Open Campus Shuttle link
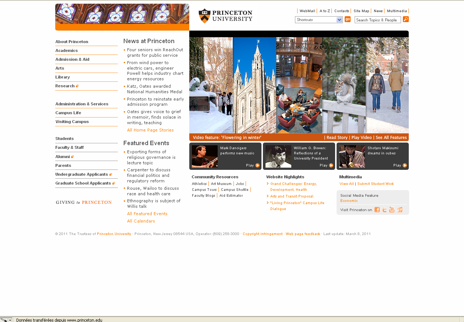 235,190
